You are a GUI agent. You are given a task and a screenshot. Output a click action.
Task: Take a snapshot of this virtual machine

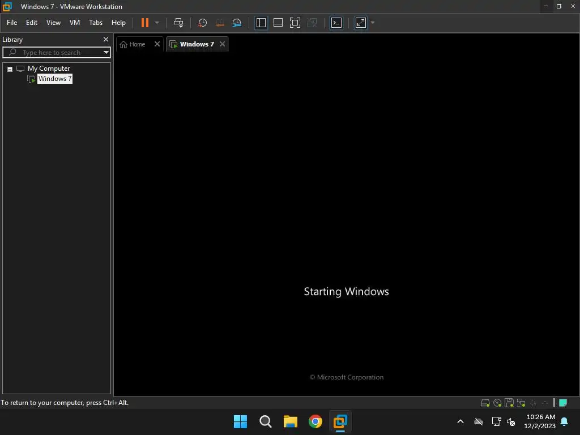[202, 23]
